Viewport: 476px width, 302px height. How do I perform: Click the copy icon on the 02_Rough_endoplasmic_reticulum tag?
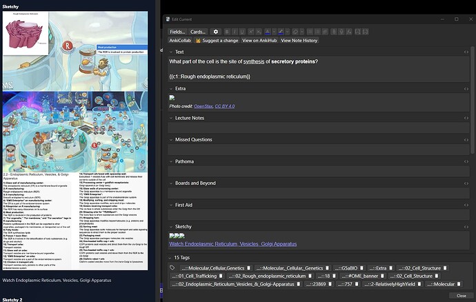[x=310, y=276]
